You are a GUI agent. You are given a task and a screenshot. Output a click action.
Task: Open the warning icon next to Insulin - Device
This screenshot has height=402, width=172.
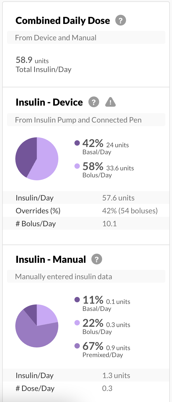click(110, 102)
